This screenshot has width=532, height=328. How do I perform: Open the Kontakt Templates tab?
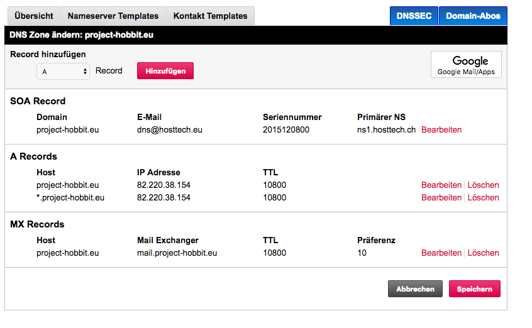point(210,16)
